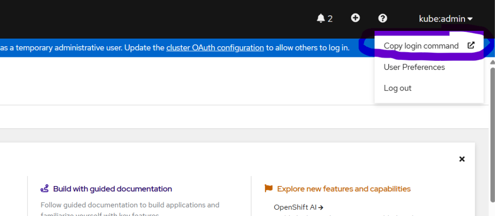Select Copy login command menu item
Image resolution: width=495 pixels, height=216 pixels.
coord(421,46)
